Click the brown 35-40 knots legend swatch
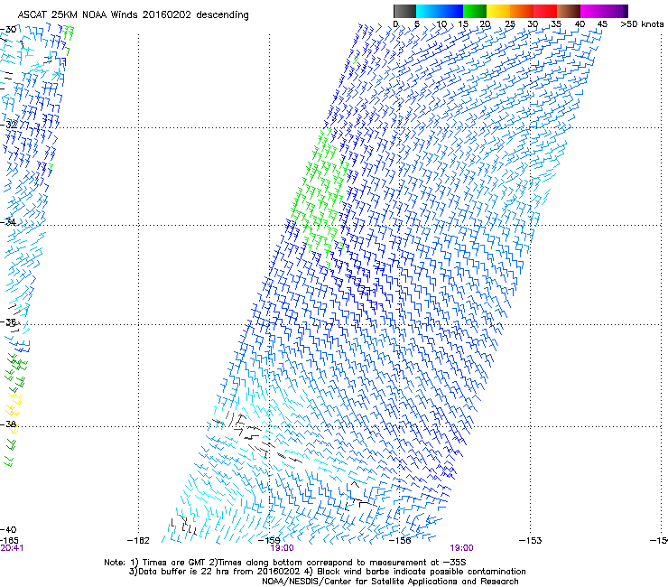 [x=569, y=11]
